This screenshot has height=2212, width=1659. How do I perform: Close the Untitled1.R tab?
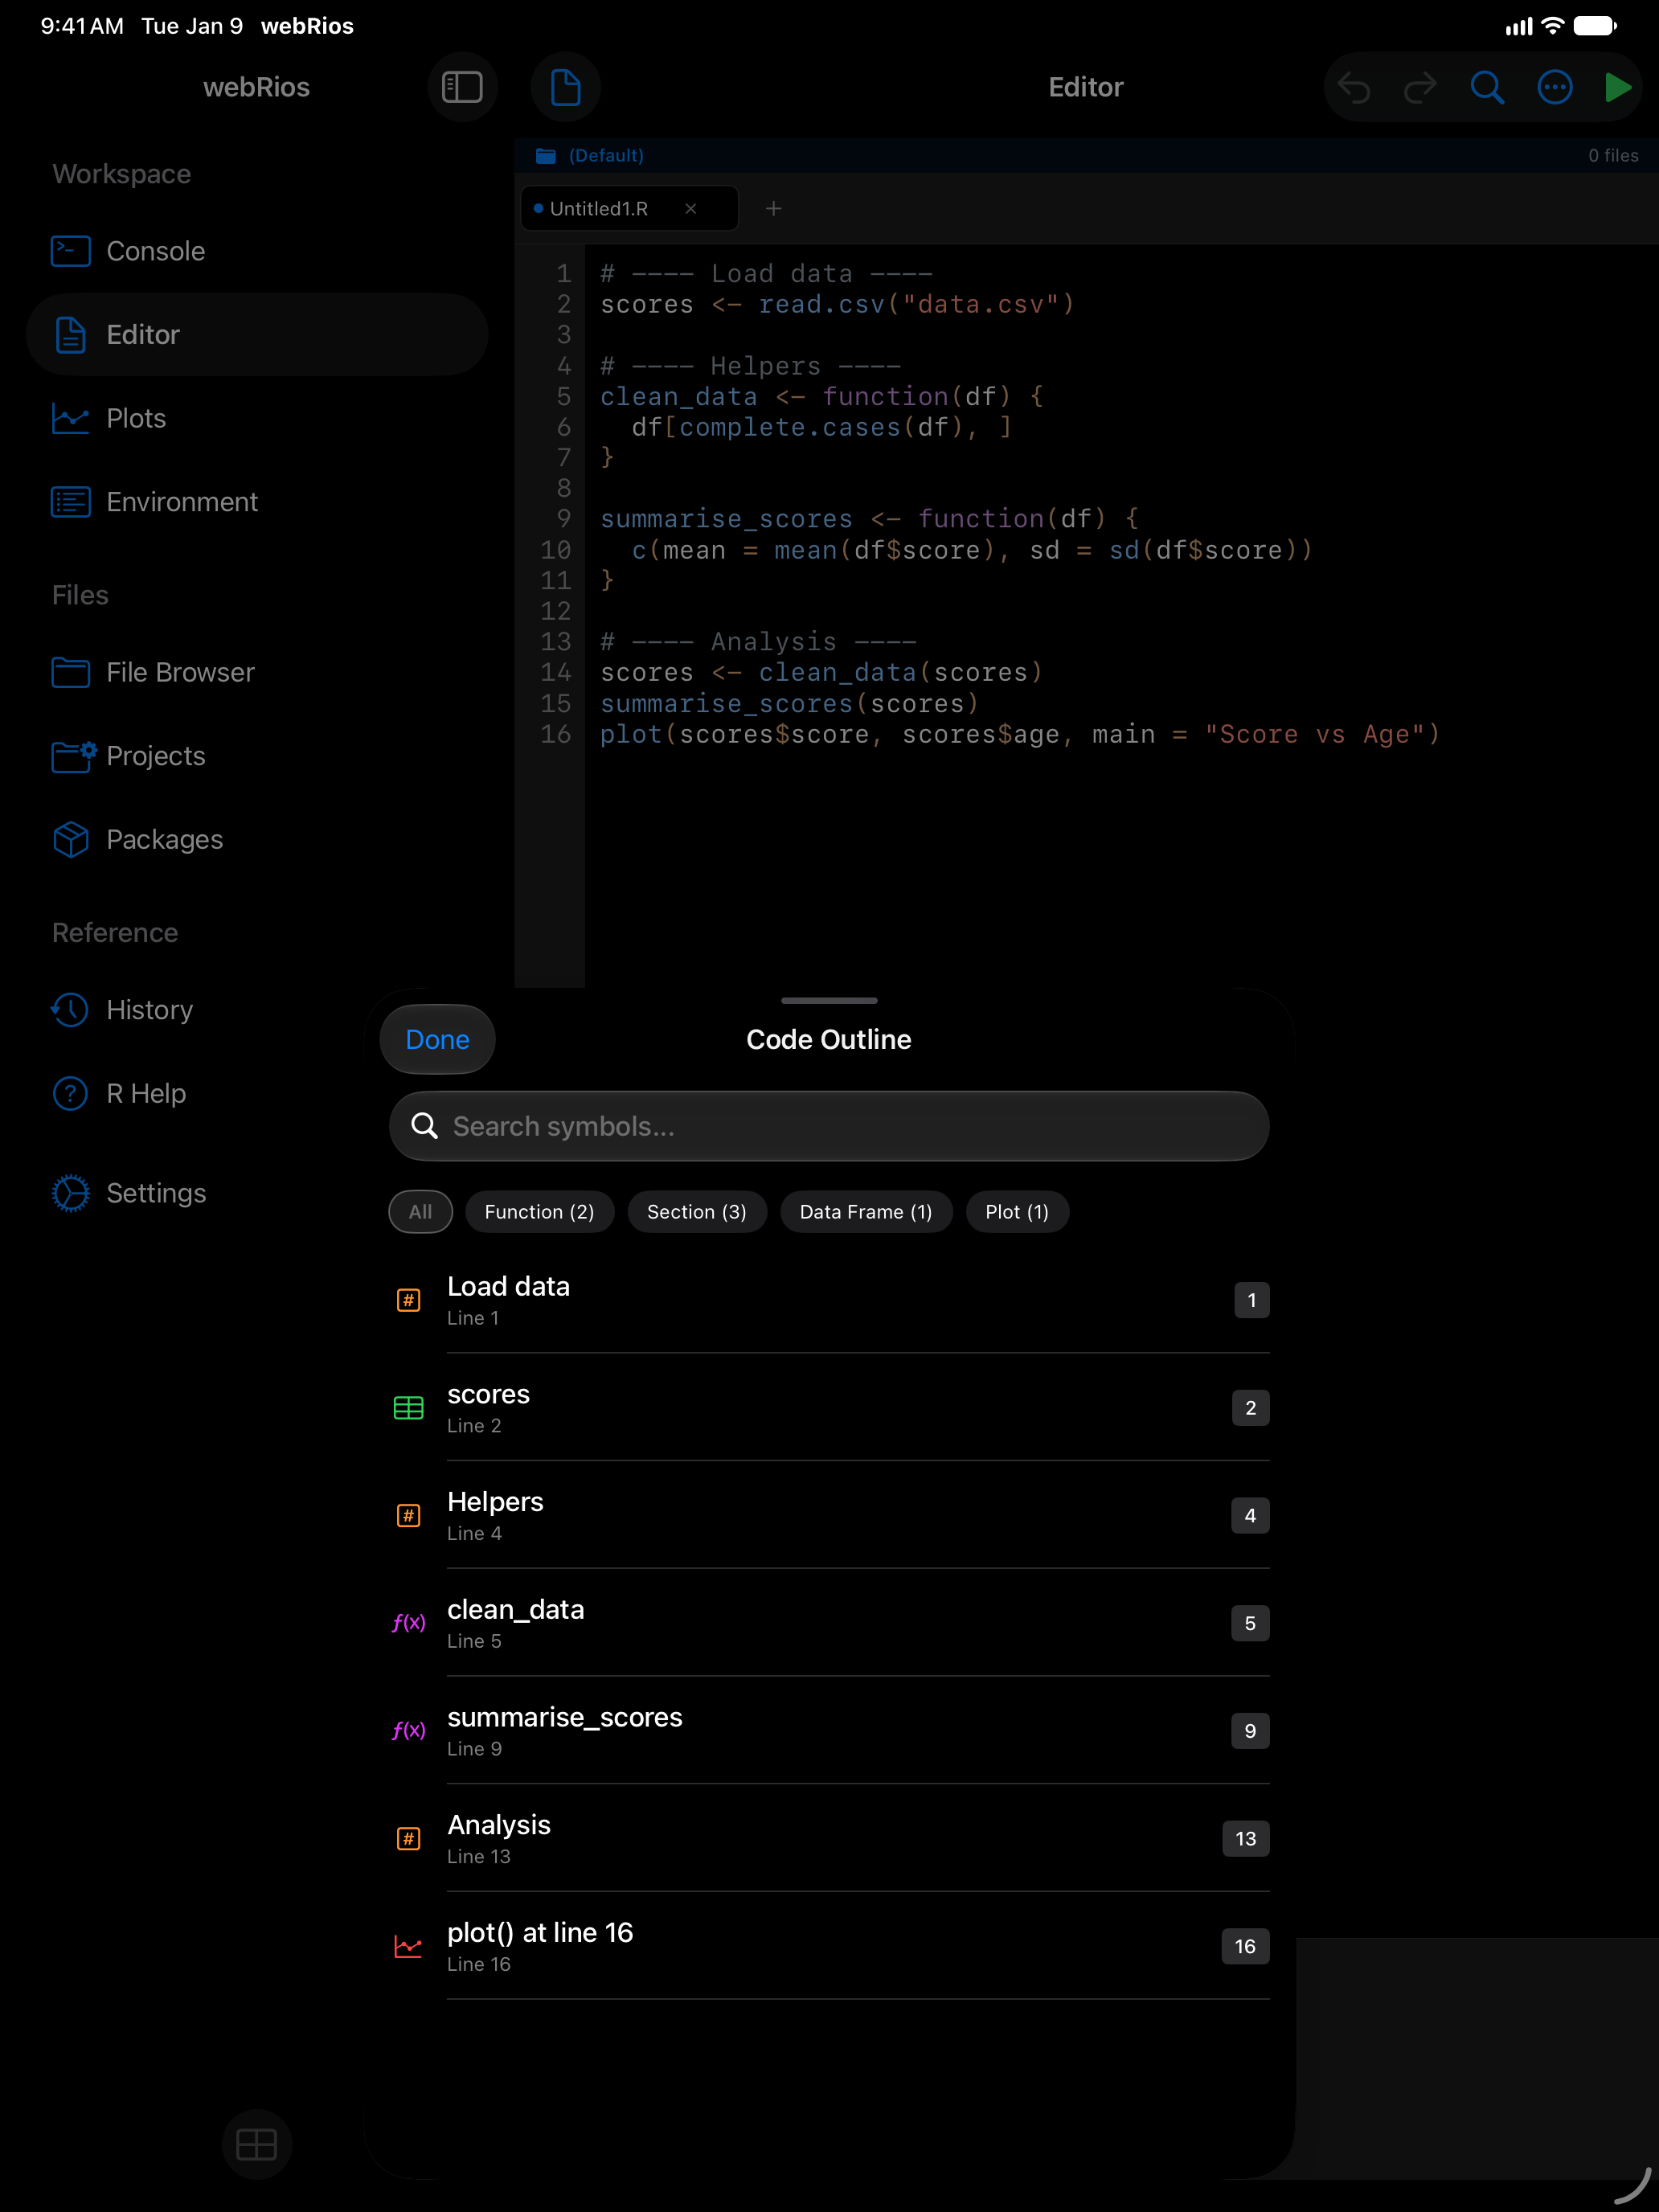click(x=691, y=208)
